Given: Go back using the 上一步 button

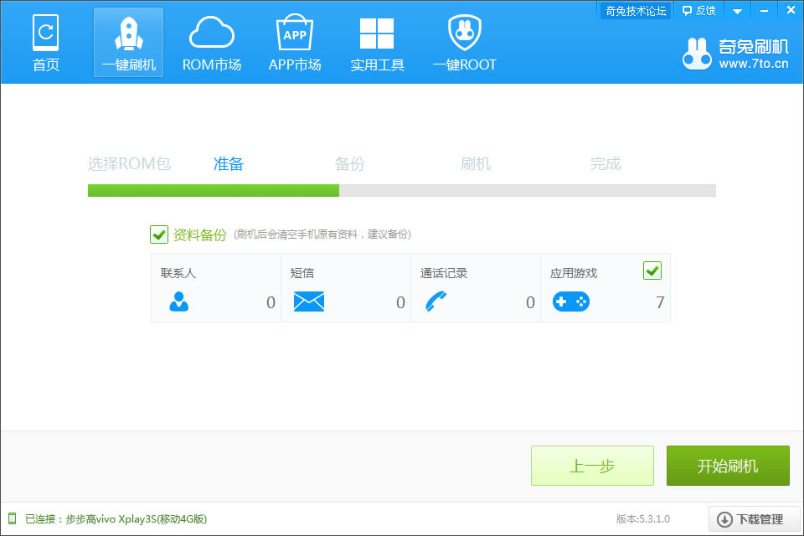Looking at the screenshot, I should tap(592, 466).
